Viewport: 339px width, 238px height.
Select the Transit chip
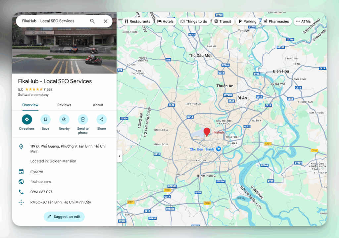(x=223, y=22)
